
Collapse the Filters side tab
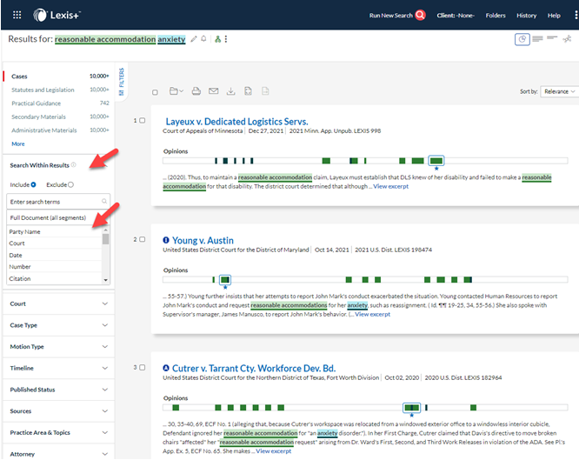pyautogui.click(x=122, y=82)
